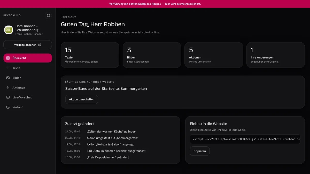Click the Verlauf history clock icon
The height and width of the screenshot is (174, 310).
8,107
